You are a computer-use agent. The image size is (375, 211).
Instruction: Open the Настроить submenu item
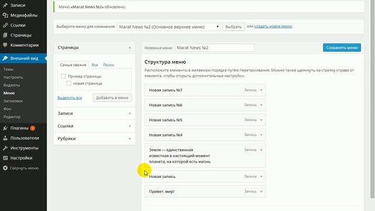click(x=13, y=77)
